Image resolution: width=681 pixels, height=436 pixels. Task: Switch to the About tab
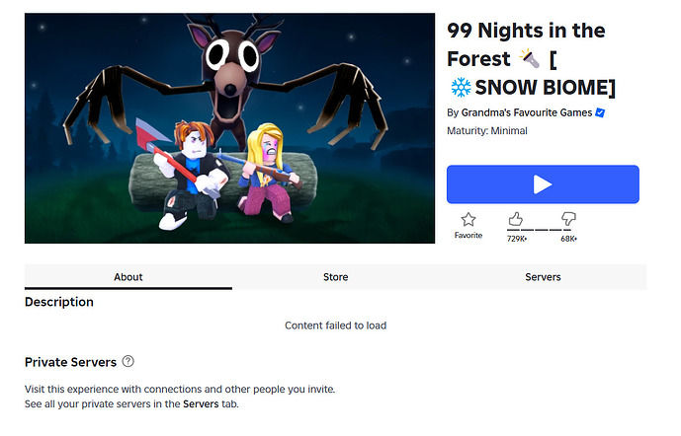point(128,277)
